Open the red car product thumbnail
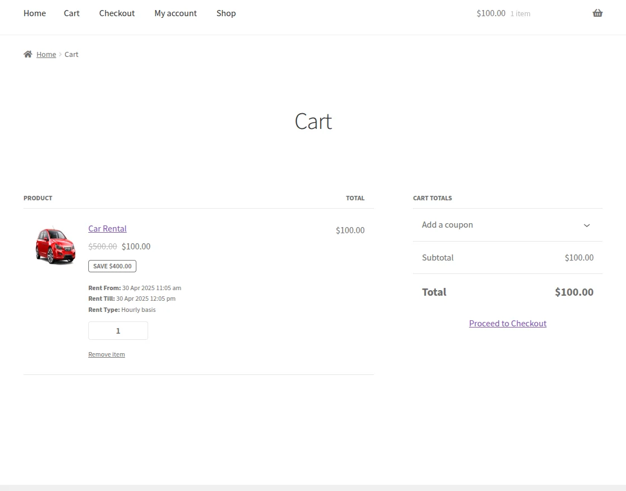The image size is (626, 491). 55,244
